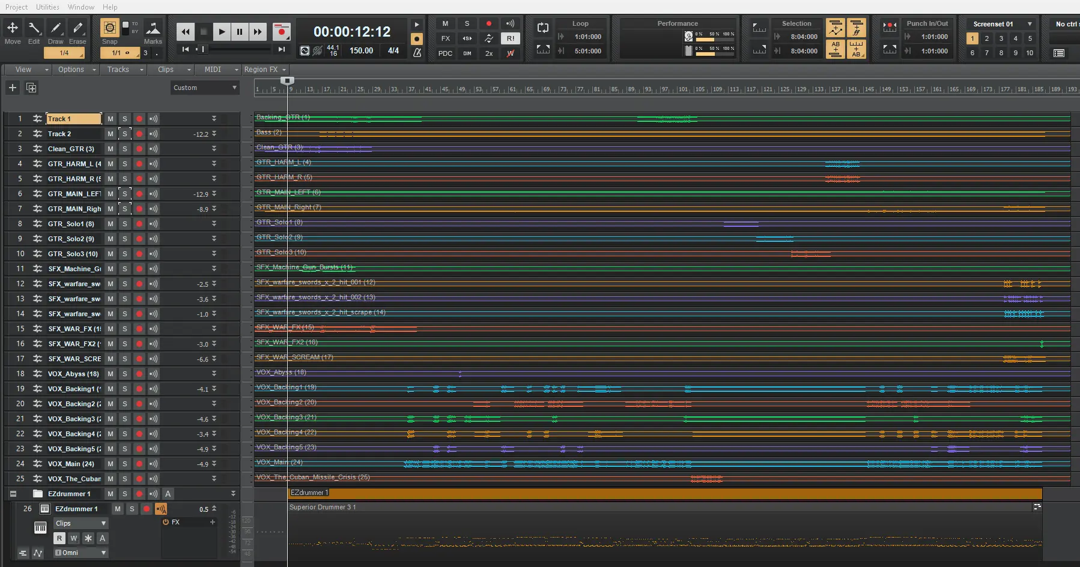The width and height of the screenshot is (1080, 567).
Task: Stop playback with the Stop button
Action: point(204,32)
